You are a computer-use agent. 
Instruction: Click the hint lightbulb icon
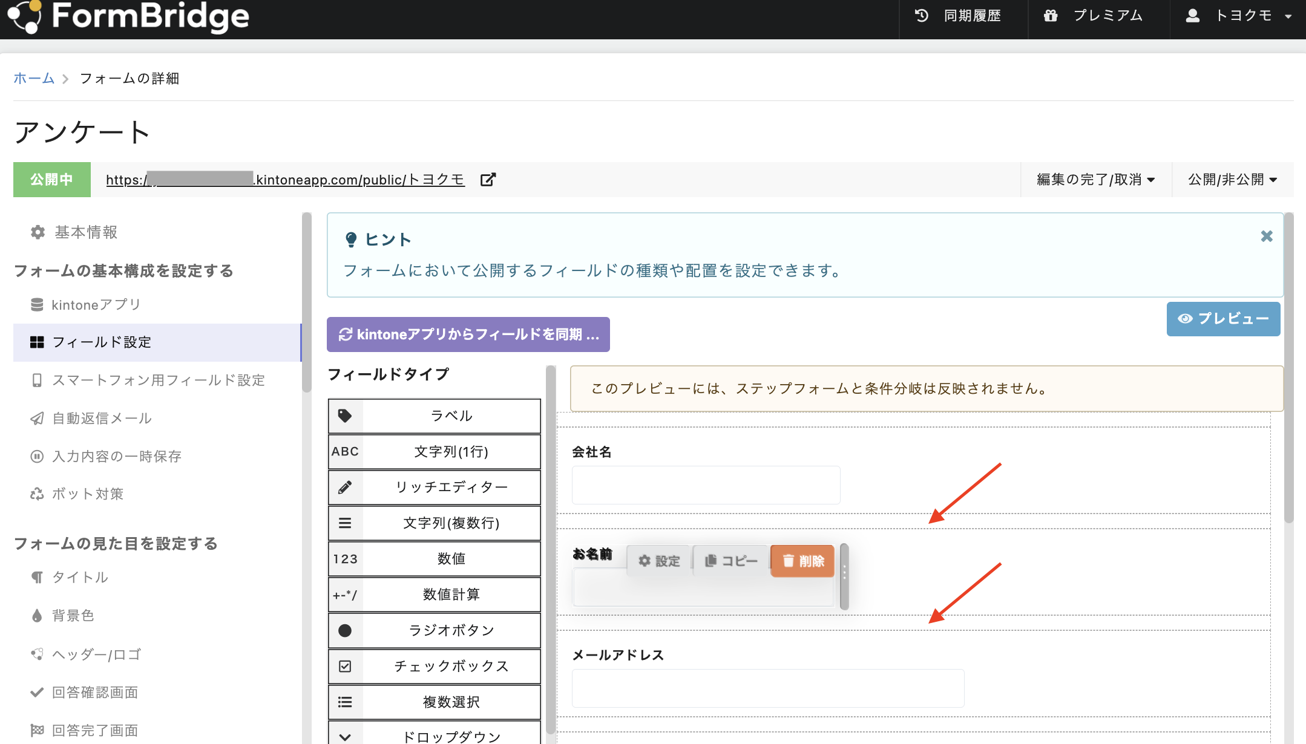point(351,240)
